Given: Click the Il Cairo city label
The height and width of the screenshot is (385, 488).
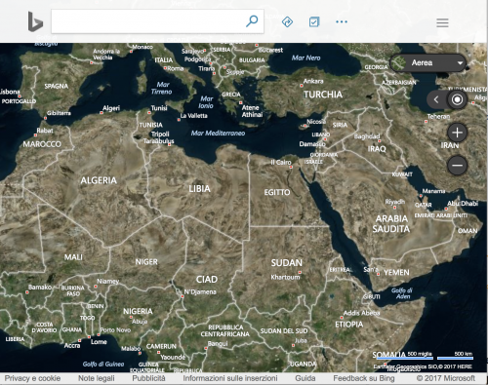Looking at the screenshot, I should (281, 162).
